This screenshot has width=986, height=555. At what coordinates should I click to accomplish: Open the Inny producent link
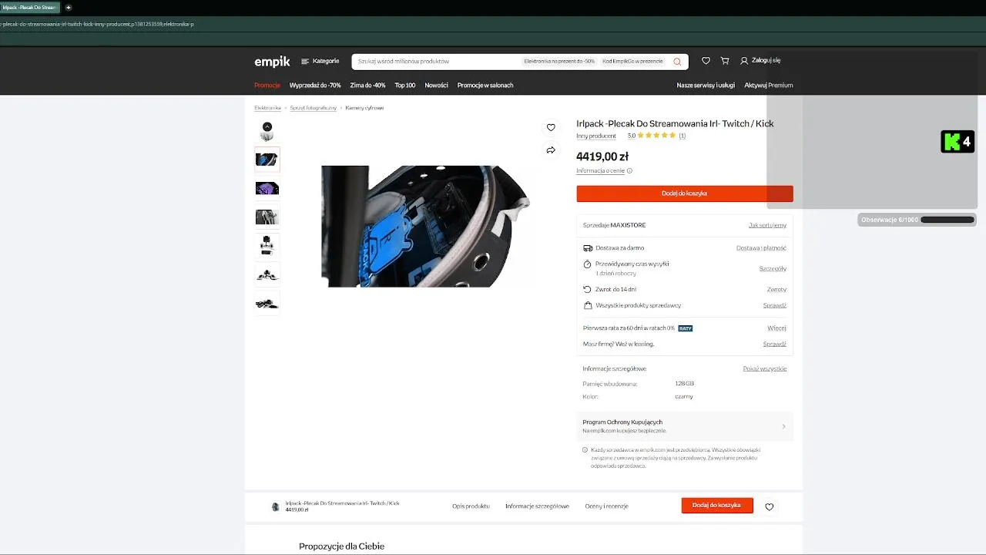pyautogui.click(x=596, y=136)
